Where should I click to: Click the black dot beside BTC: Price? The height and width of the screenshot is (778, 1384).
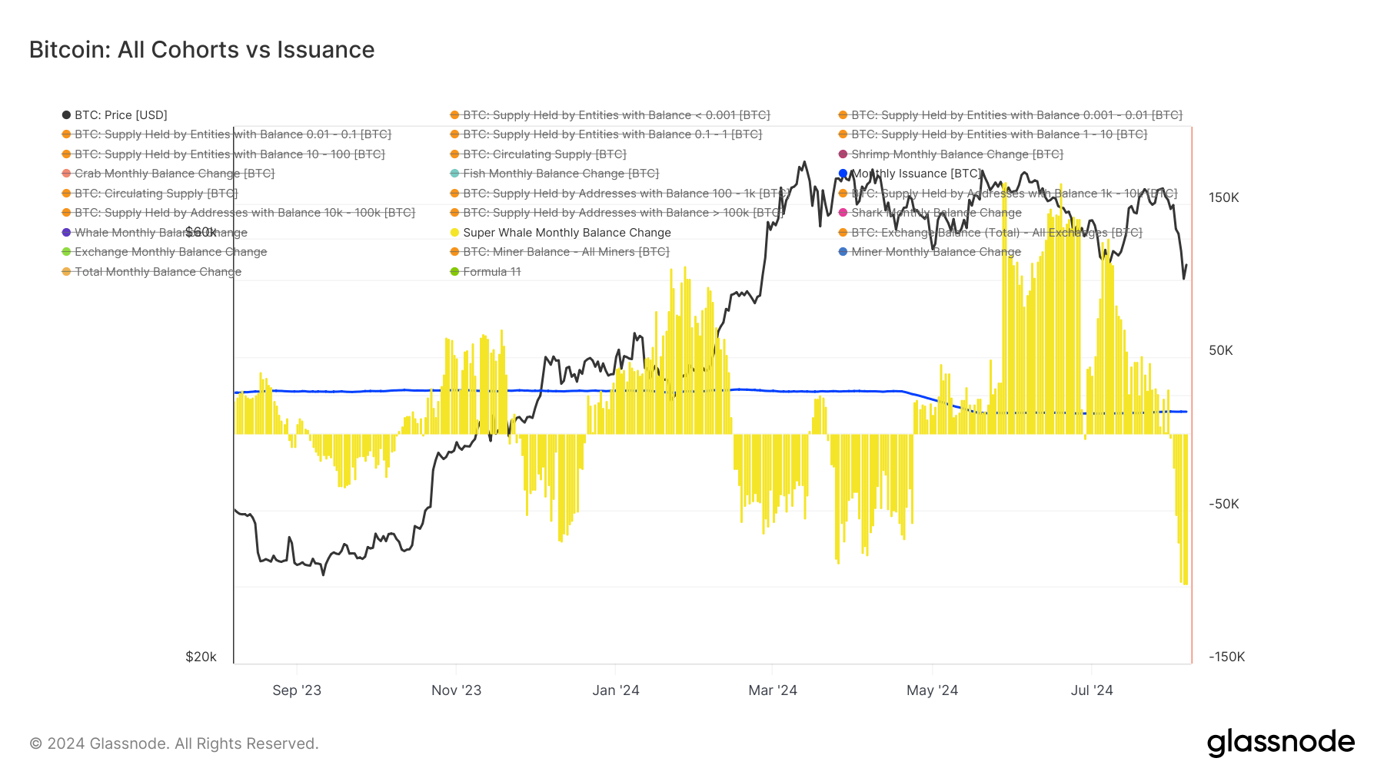[x=66, y=115]
